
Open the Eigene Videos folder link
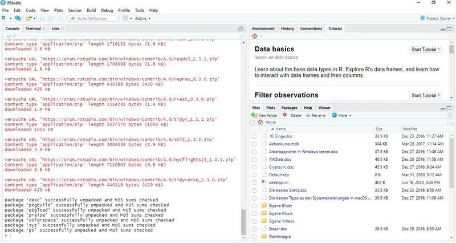pyautogui.click(x=281, y=221)
